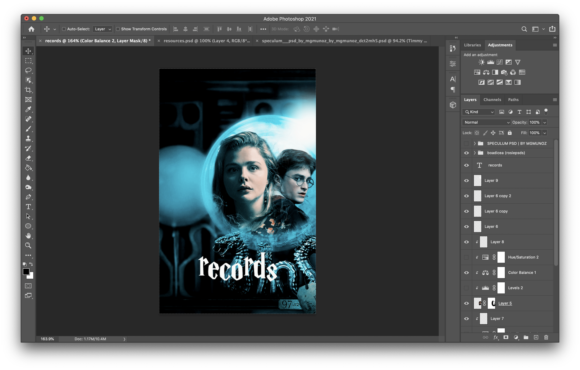Screen dimensions: 580x370
Task: Select the Path Selection tool
Action: click(x=28, y=216)
